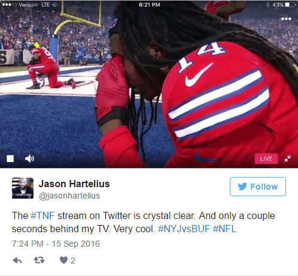Viewport: 298px width, 276px height.
Task: Tap the battery indicator in status bar
Action: [x=291, y=5]
